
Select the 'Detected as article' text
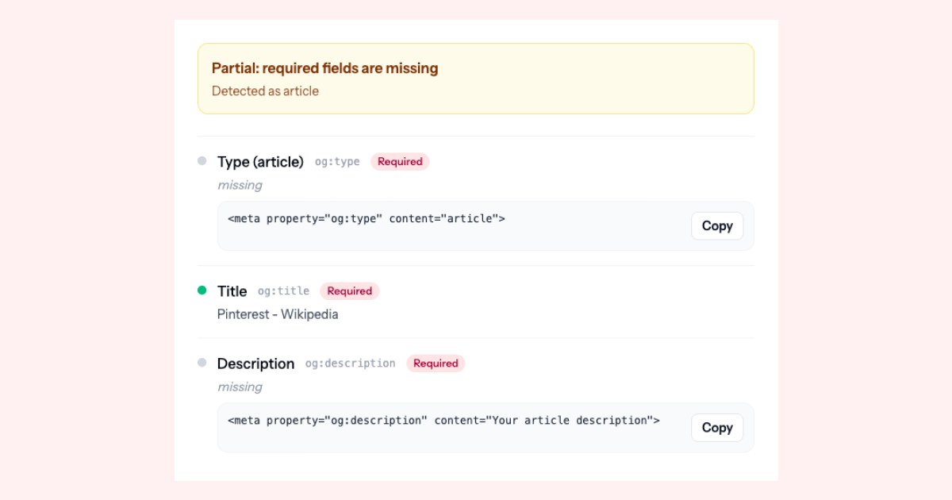coord(265,90)
